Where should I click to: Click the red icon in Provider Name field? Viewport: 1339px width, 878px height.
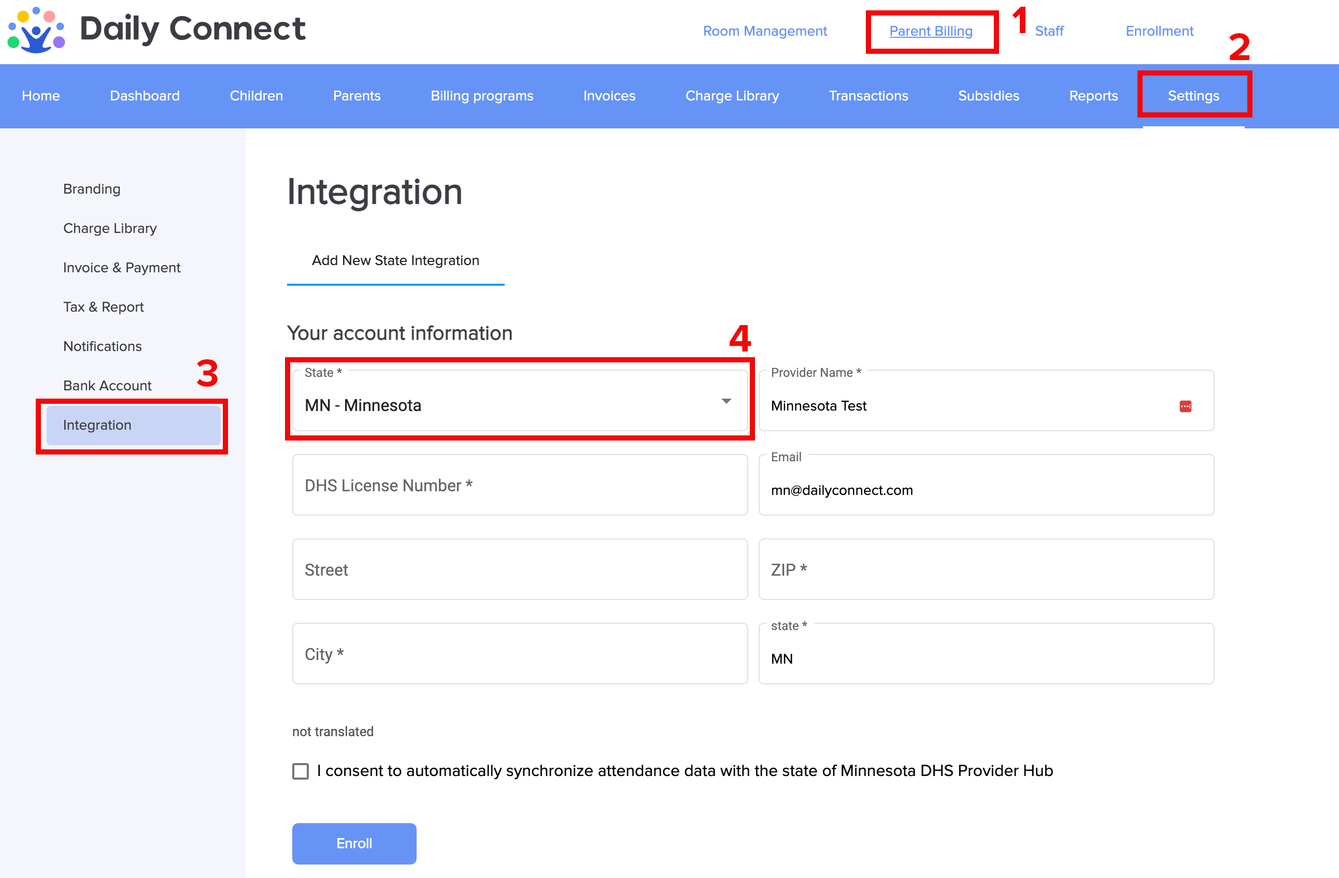pos(1185,406)
